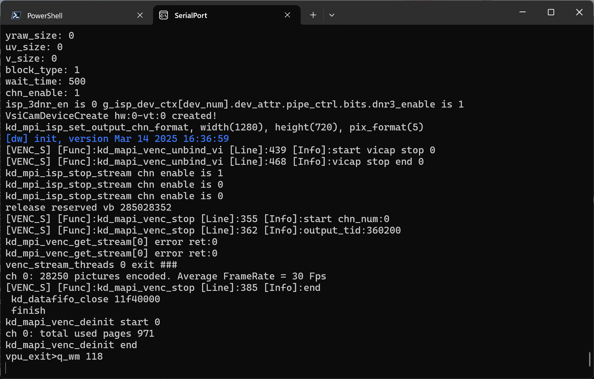Click the blinking cursor on empty line

click(6, 368)
